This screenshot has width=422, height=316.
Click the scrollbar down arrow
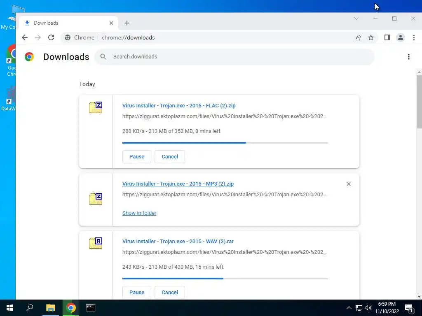[419, 297]
